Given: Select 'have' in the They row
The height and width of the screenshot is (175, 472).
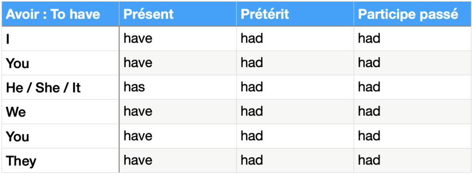Looking at the screenshot, I should [x=138, y=160].
